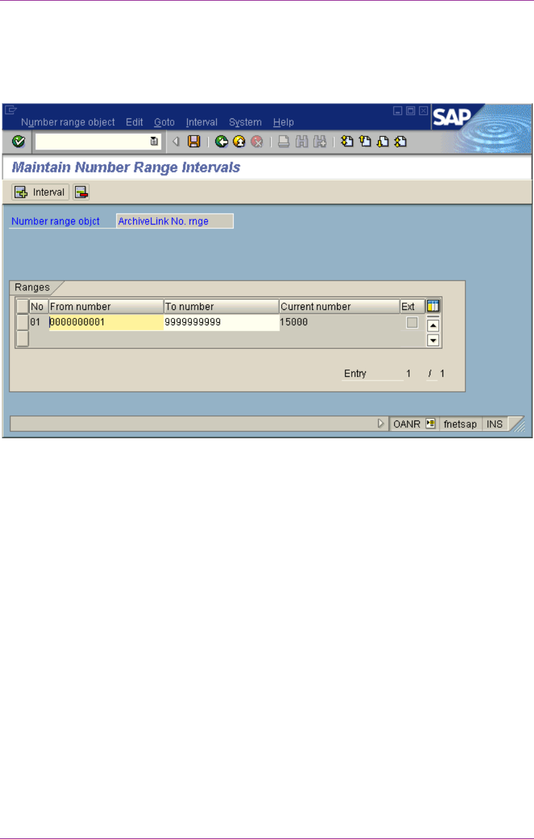Open the Edit menu
The width and height of the screenshot is (534, 839).
[134, 122]
